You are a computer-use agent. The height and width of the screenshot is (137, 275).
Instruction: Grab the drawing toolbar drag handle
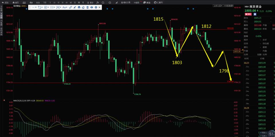30,7
